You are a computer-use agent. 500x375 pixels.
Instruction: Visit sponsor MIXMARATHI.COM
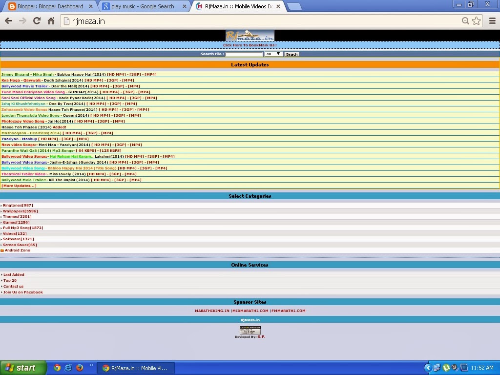pyautogui.click(x=250, y=311)
